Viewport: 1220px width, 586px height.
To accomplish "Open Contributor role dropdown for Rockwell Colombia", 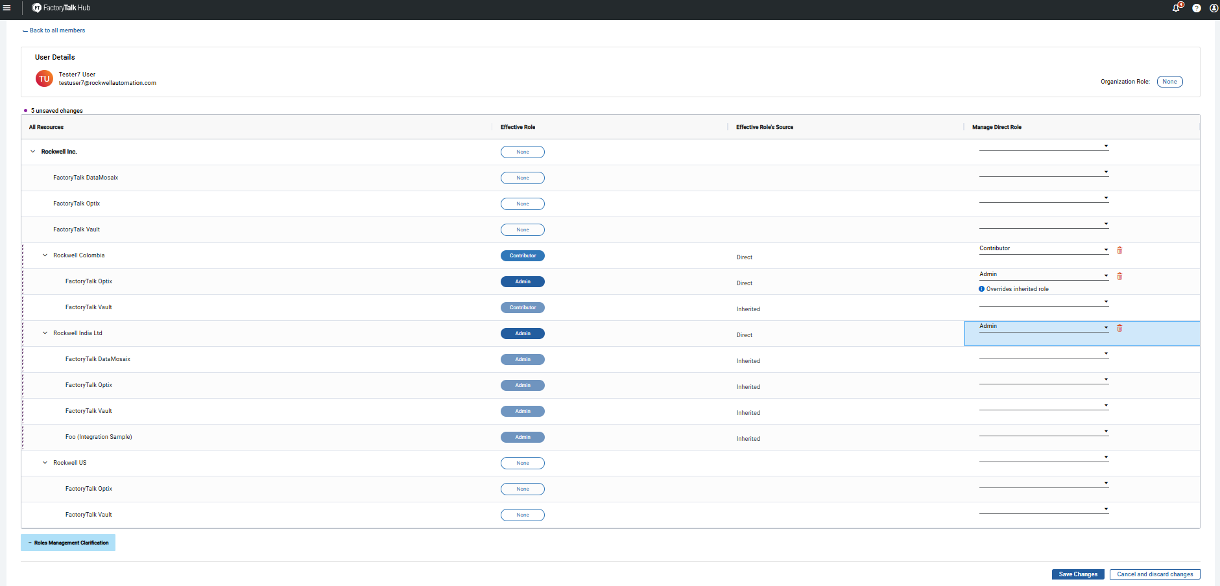I will pyautogui.click(x=1044, y=250).
